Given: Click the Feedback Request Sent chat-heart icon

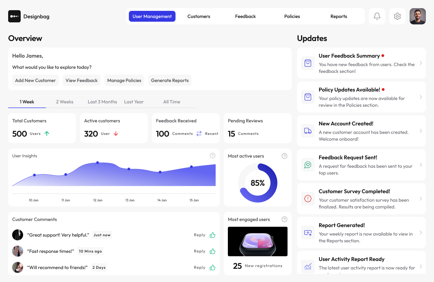Looking at the screenshot, I should (x=308, y=165).
